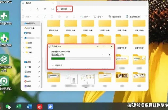The image size is (168, 110).
Task: Open the more options ellipsis
Action: pyautogui.click(x=146, y=17)
